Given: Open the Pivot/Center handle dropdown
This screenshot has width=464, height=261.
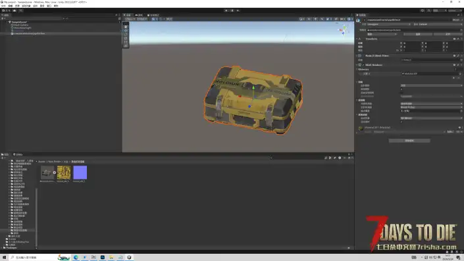Looking at the screenshot, I should [x=130, y=19].
